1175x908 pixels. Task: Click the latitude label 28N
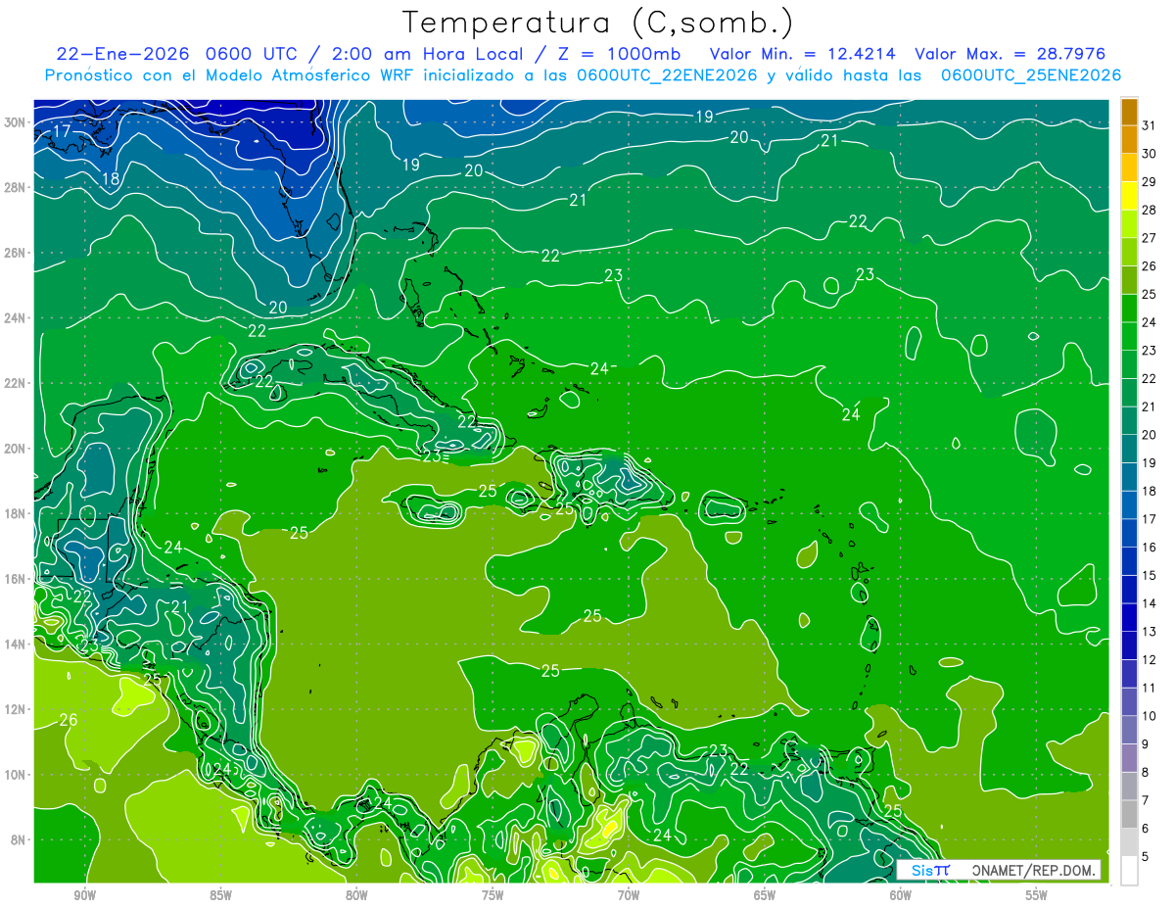(x=16, y=187)
